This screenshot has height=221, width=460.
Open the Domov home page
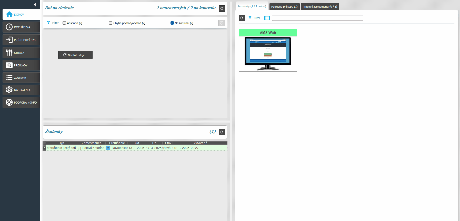coord(21,15)
